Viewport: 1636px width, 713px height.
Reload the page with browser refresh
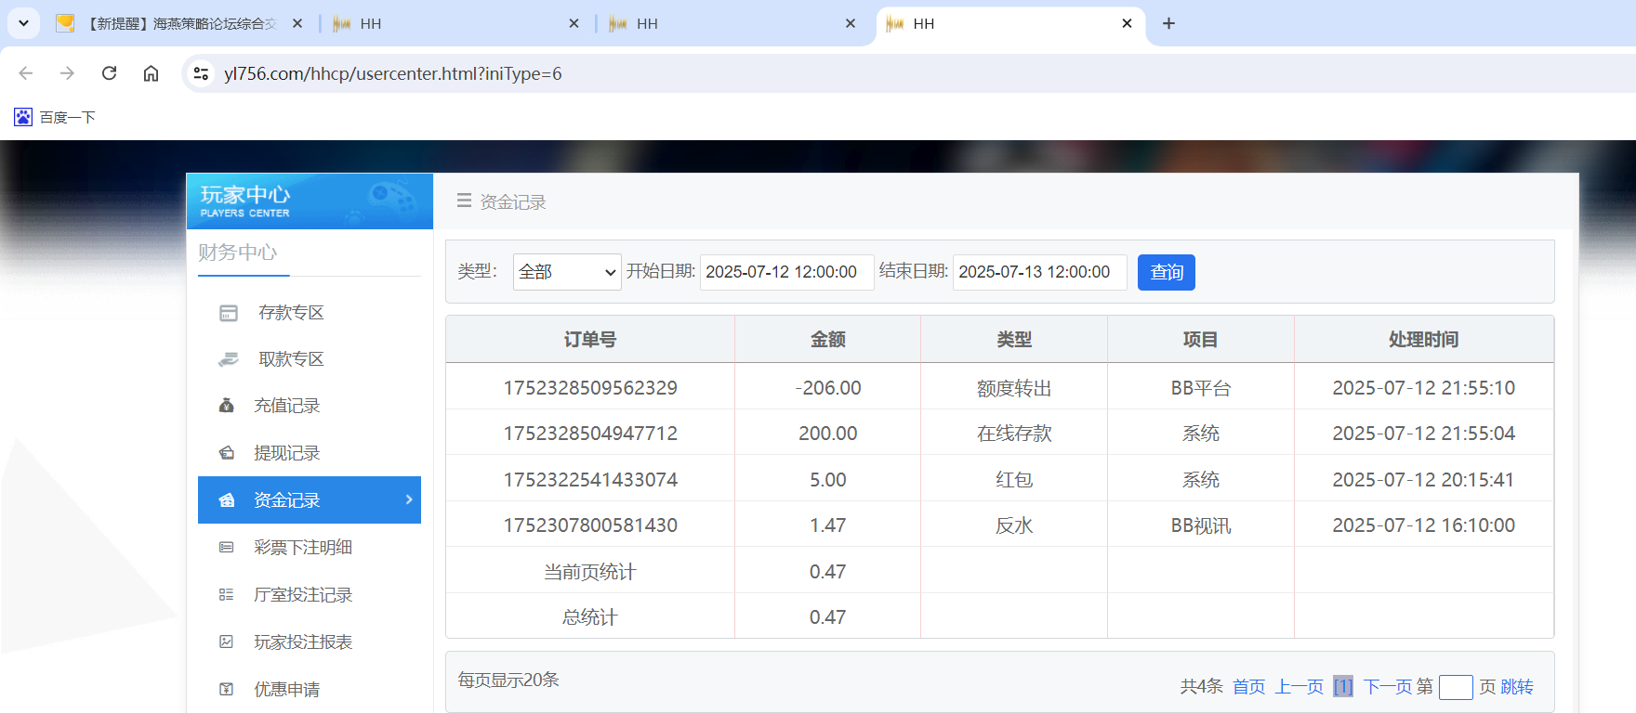(x=109, y=73)
